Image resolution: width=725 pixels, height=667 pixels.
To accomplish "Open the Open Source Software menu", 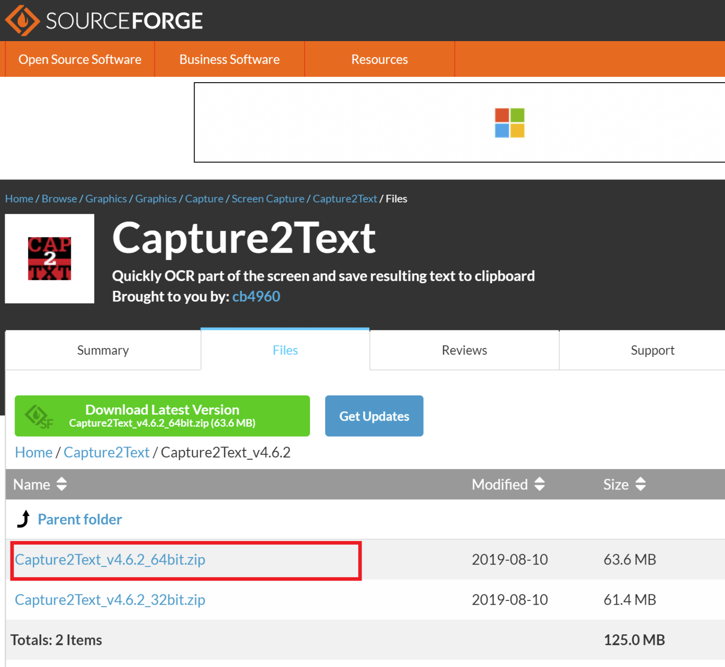I will point(80,59).
